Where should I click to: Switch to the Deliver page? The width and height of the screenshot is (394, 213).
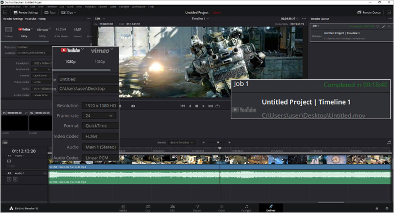click(271, 209)
